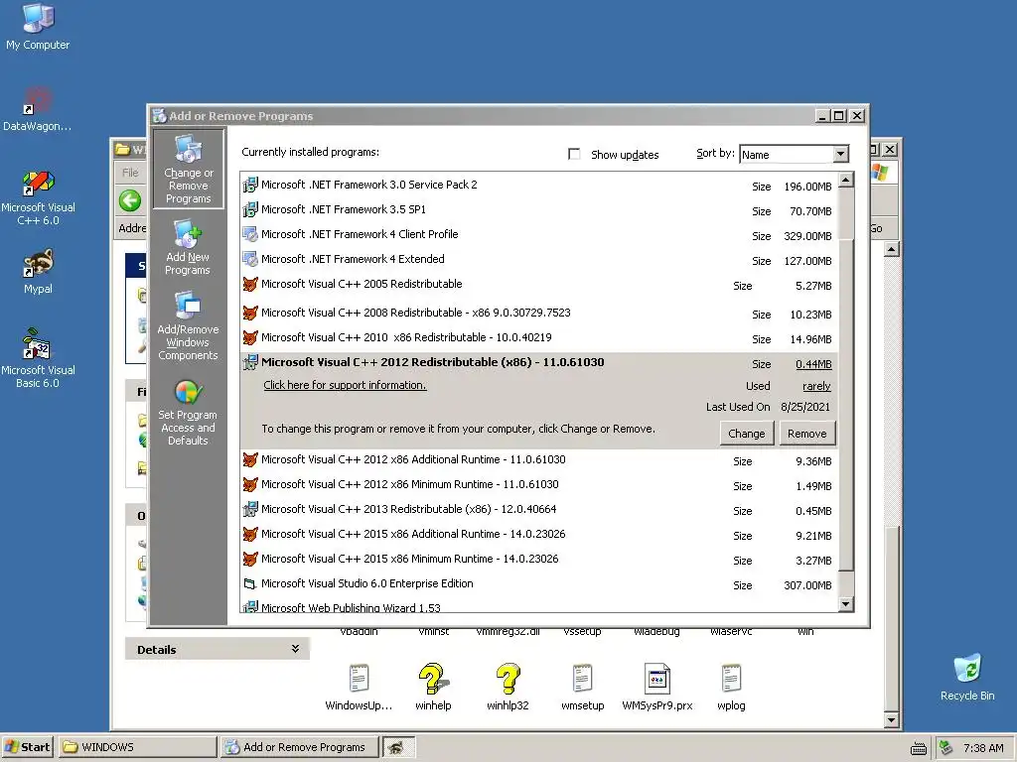Click Add or Remove Programs taskbar button
The image size is (1017, 762).
(x=298, y=747)
